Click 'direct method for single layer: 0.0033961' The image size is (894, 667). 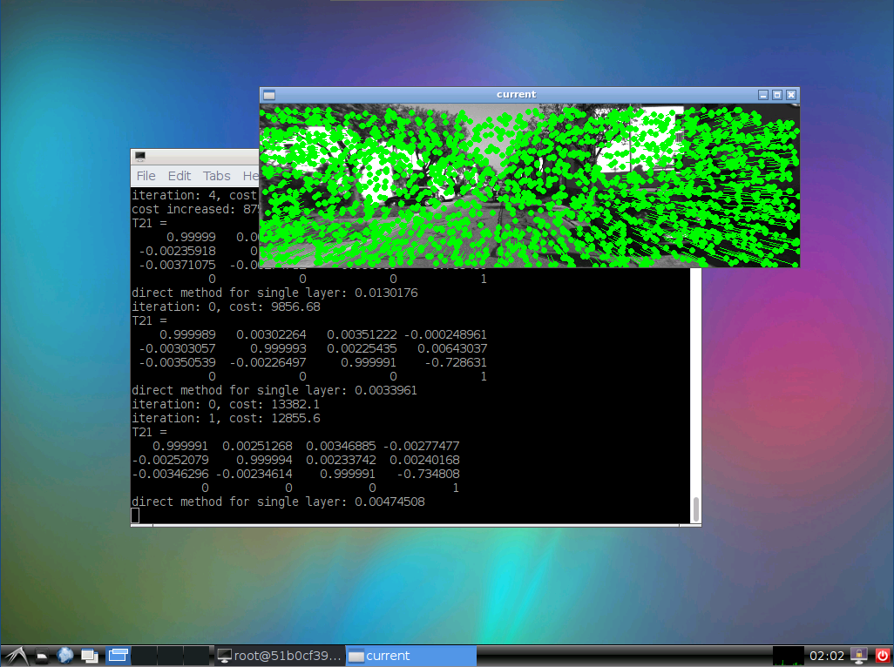point(274,391)
